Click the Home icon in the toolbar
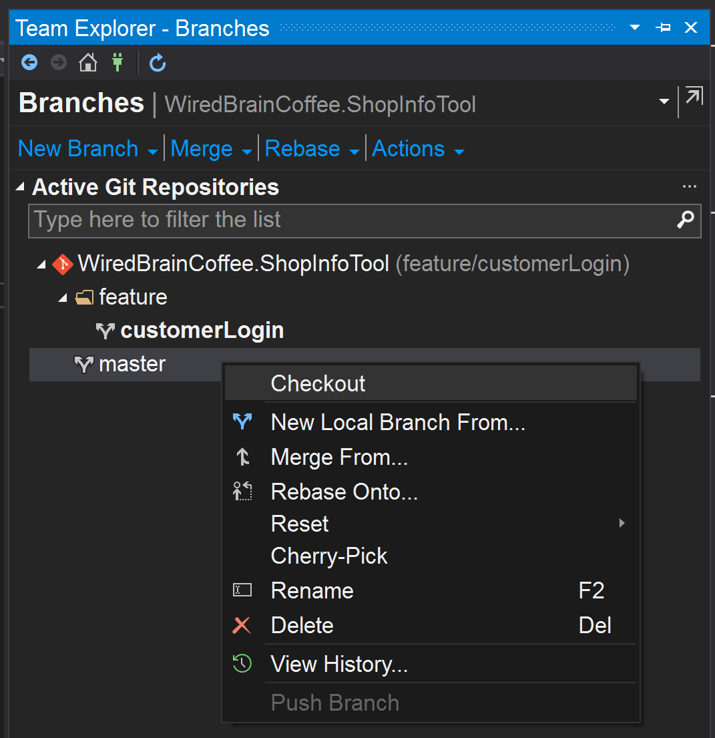 (x=87, y=62)
